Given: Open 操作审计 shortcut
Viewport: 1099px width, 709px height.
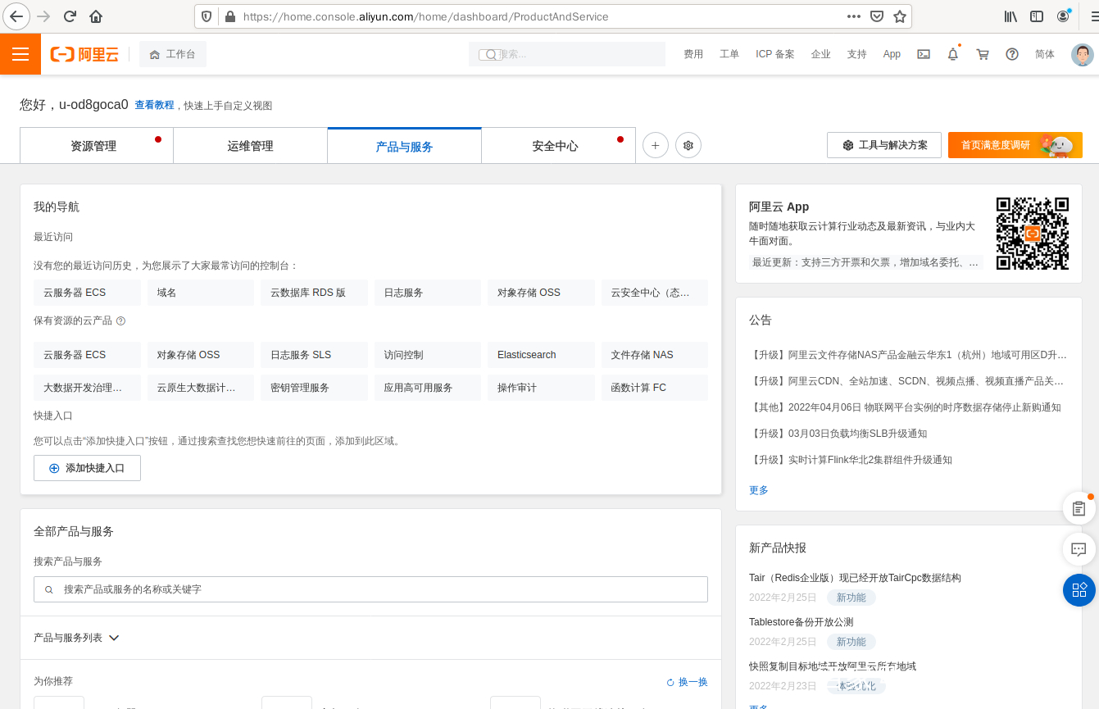Looking at the screenshot, I should (x=541, y=388).
